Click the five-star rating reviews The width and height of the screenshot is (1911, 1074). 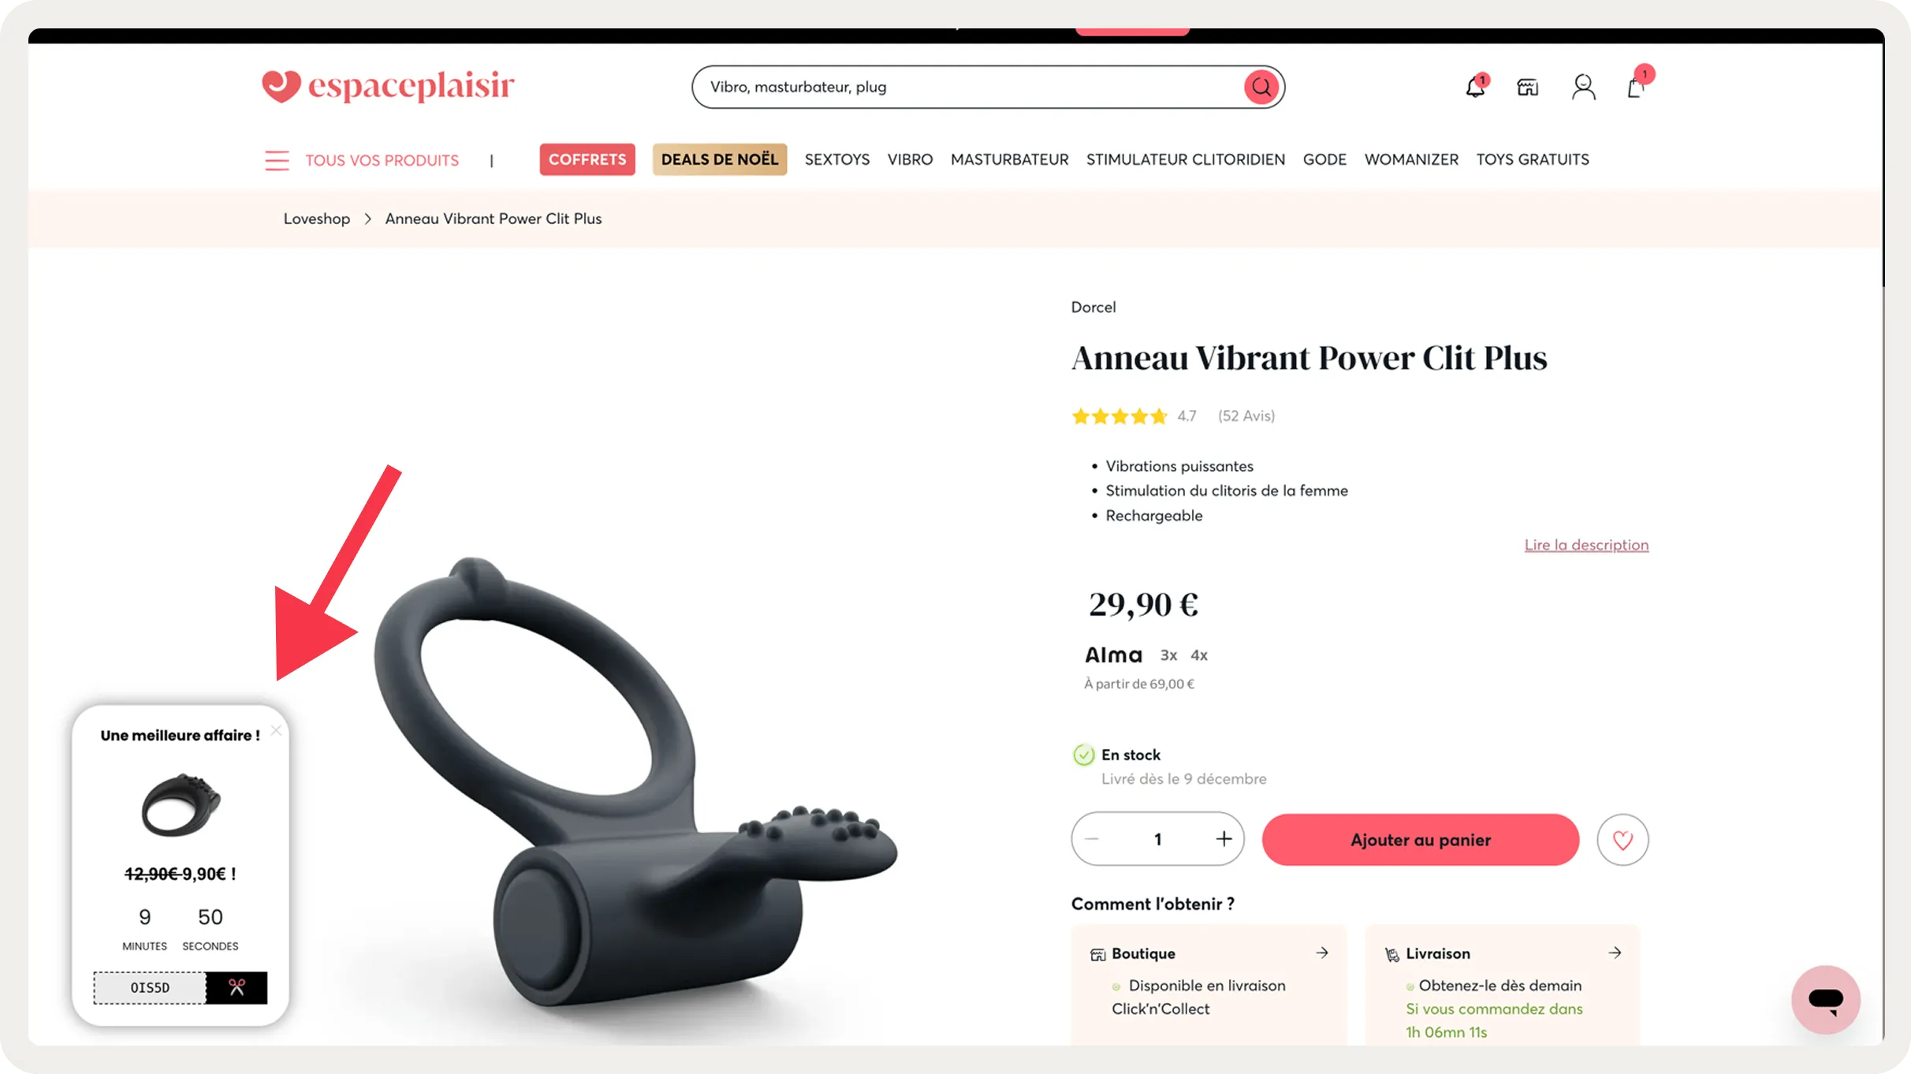pyautogui.click(x=1119, y=416)
